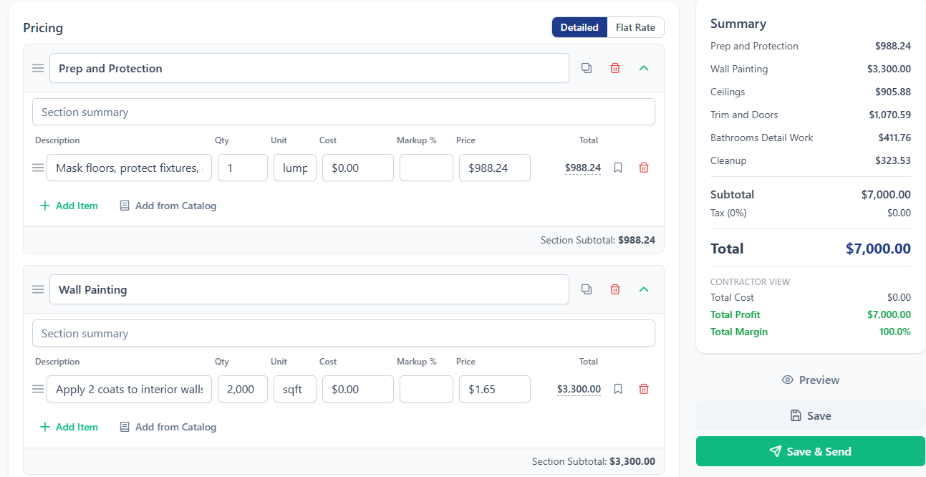
Task: Delete the Apply 2 coats line item
Action: pos(644,389)
